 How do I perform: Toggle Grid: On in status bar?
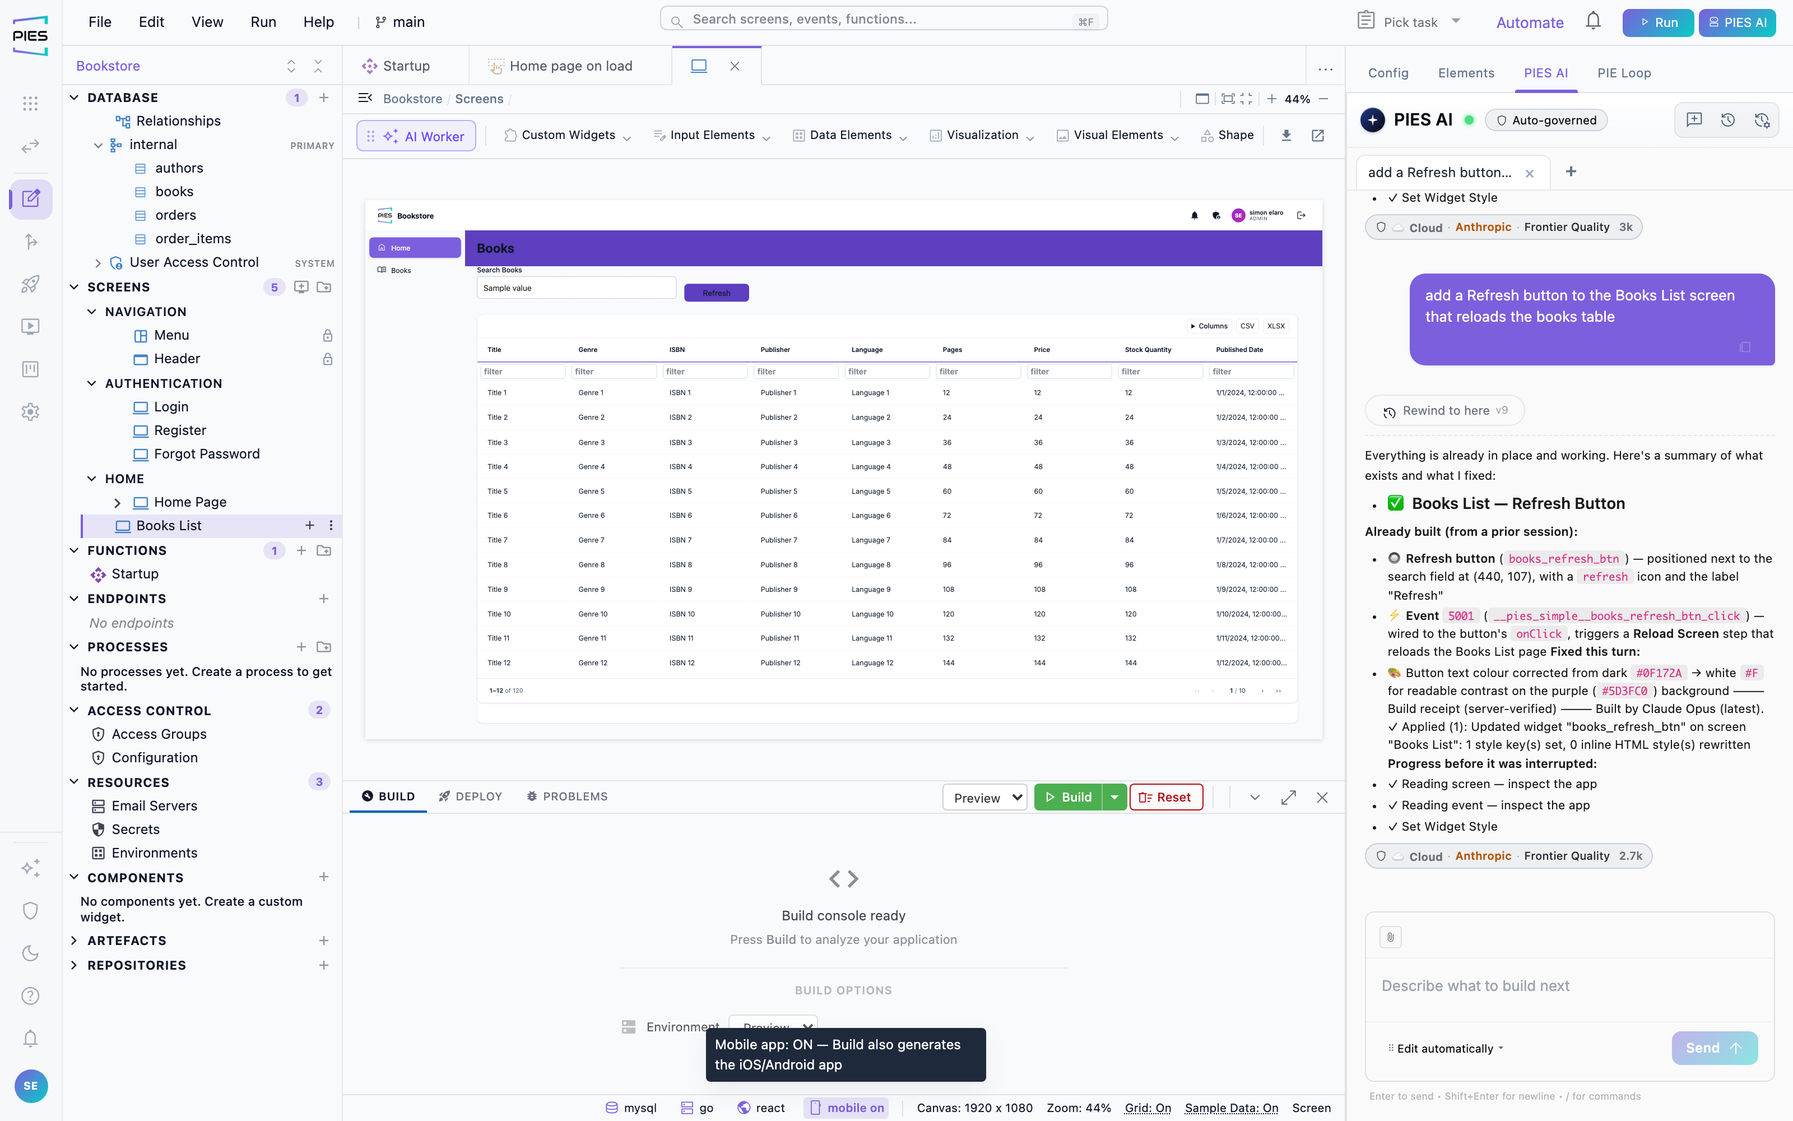[1148, 1108]
